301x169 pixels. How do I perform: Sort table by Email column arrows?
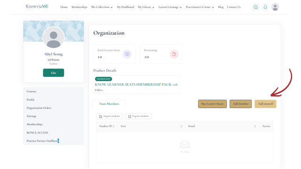point(255,126)
